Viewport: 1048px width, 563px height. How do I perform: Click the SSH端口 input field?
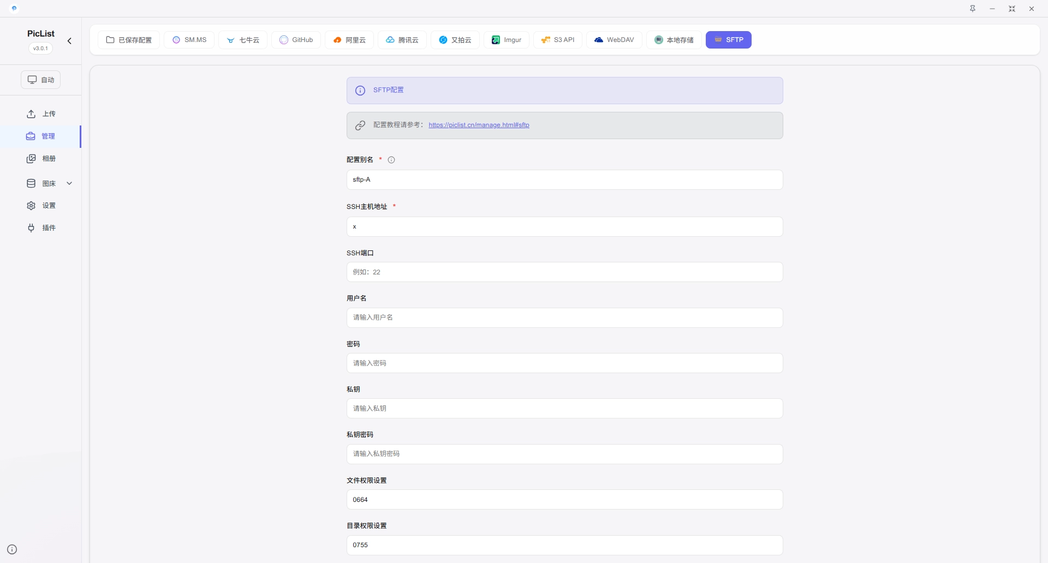tap(565, 272)
